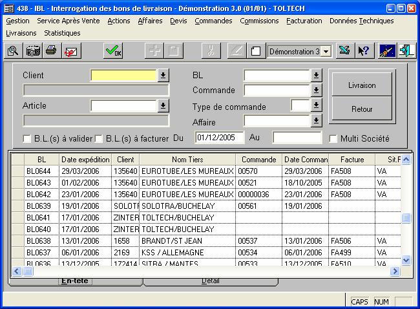This screenshot has height=309, width=420.
Task: Click the greyed plus add icon
Action: [154, 50]
